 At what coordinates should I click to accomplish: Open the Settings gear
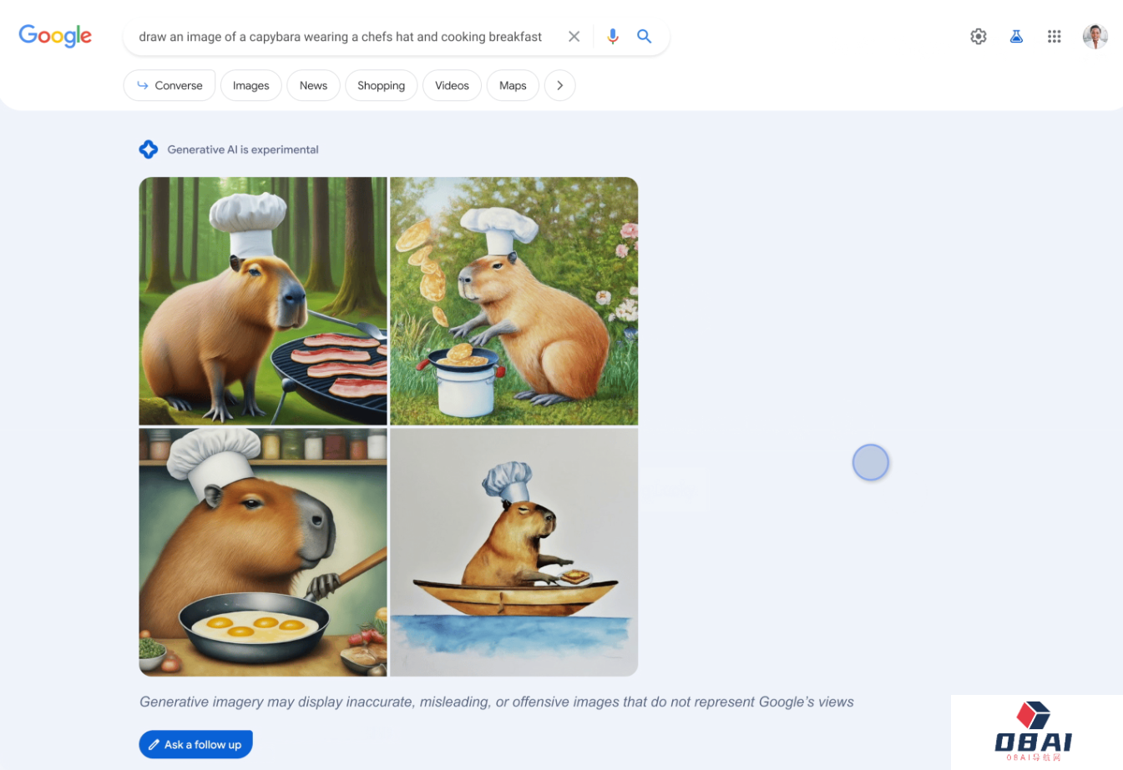click(979, 37)
